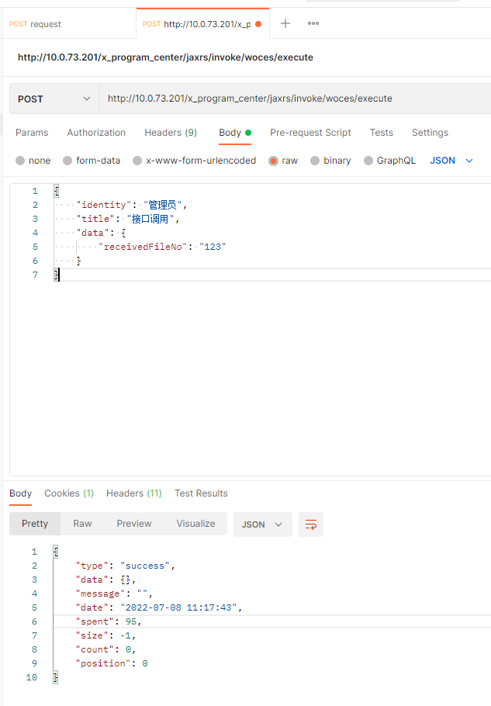This screenshot has width=491, height=706.
Task: Go to Pre-request Script tab
Action: [310, 133]
